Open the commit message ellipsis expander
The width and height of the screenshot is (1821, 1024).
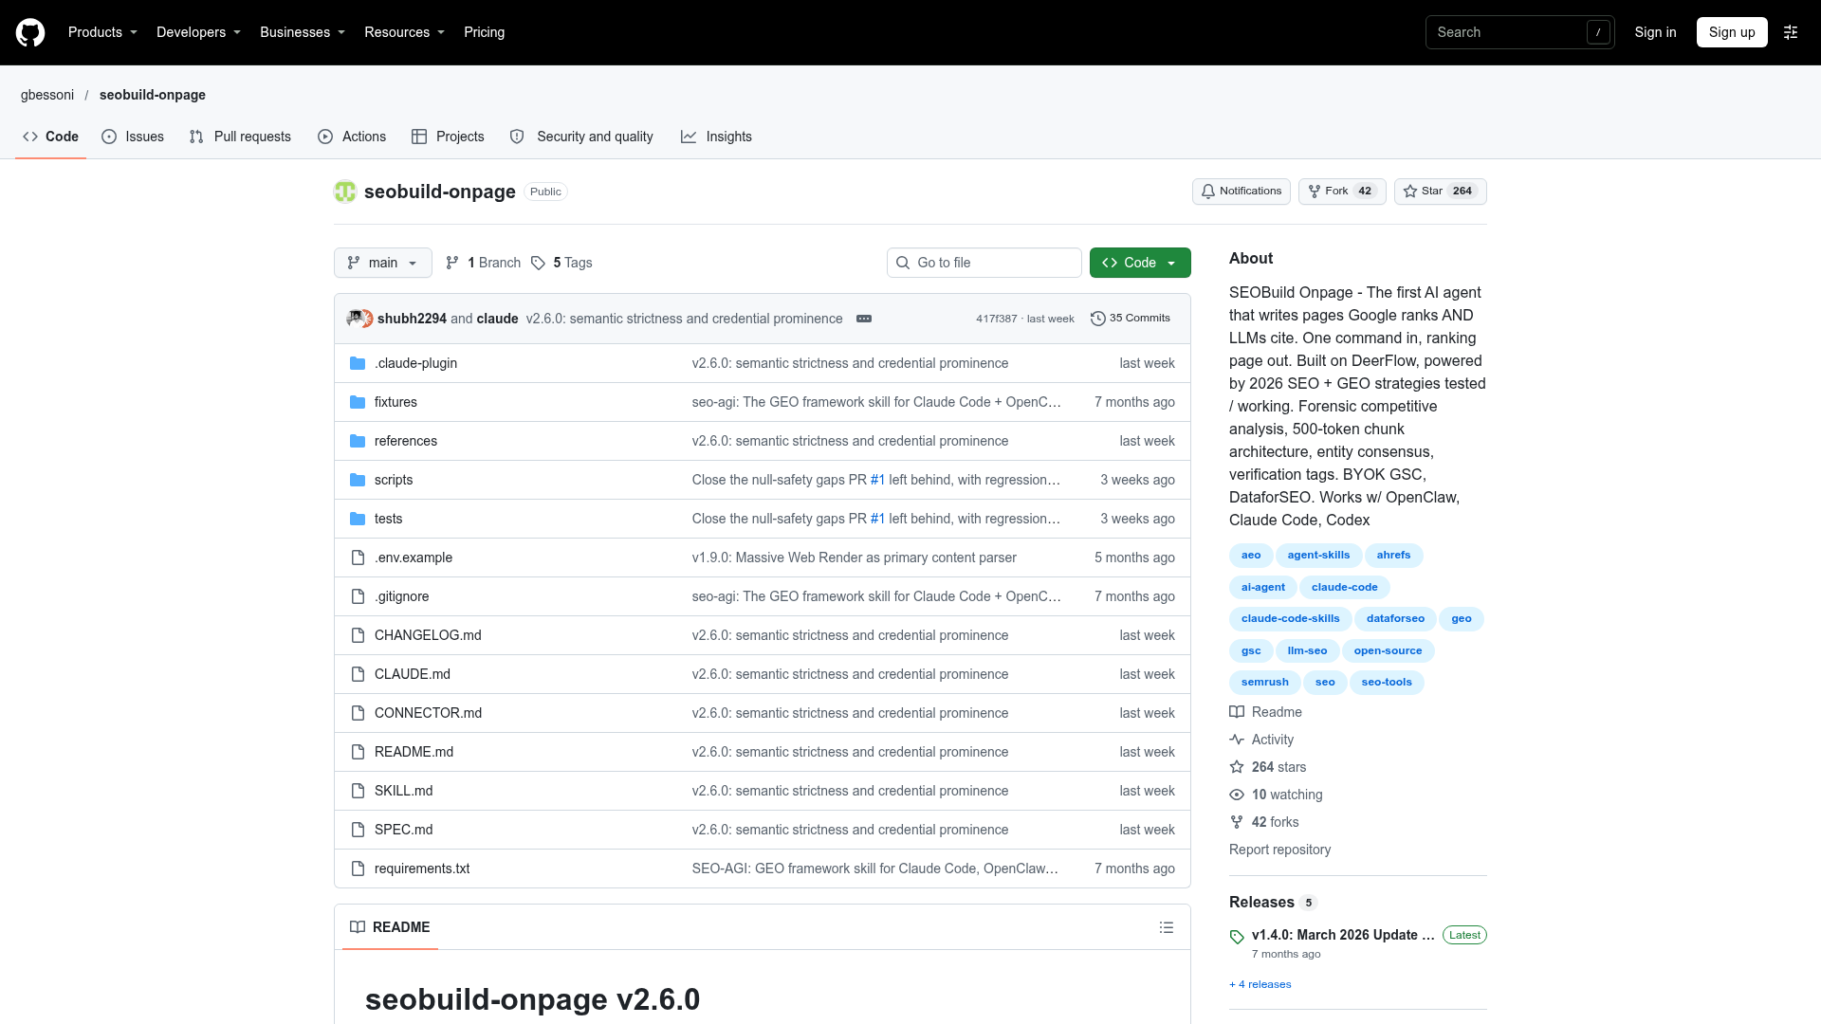[864, 319]
